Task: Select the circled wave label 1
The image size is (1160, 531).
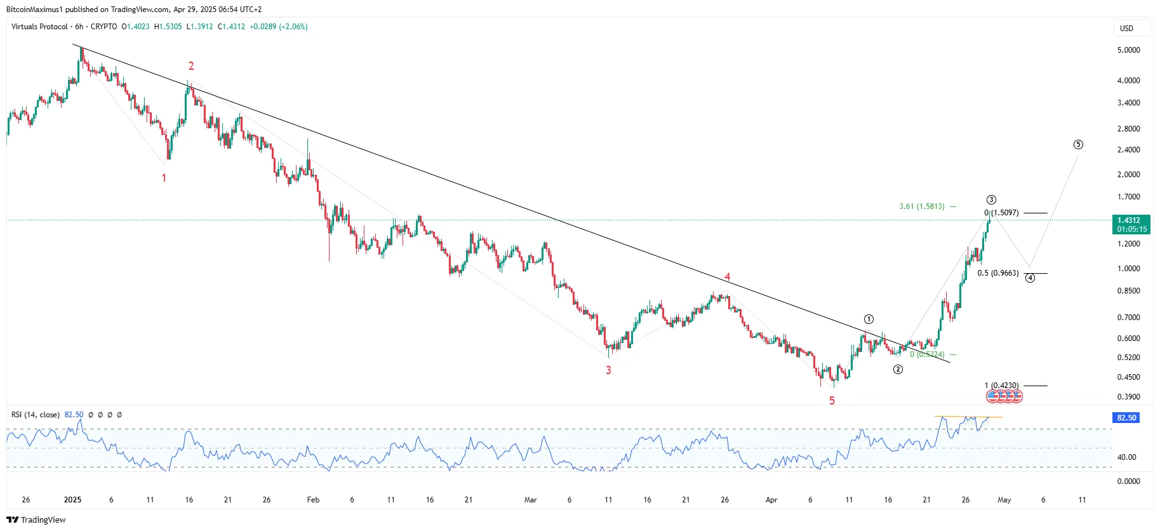Action: click(x=869, y=319)
